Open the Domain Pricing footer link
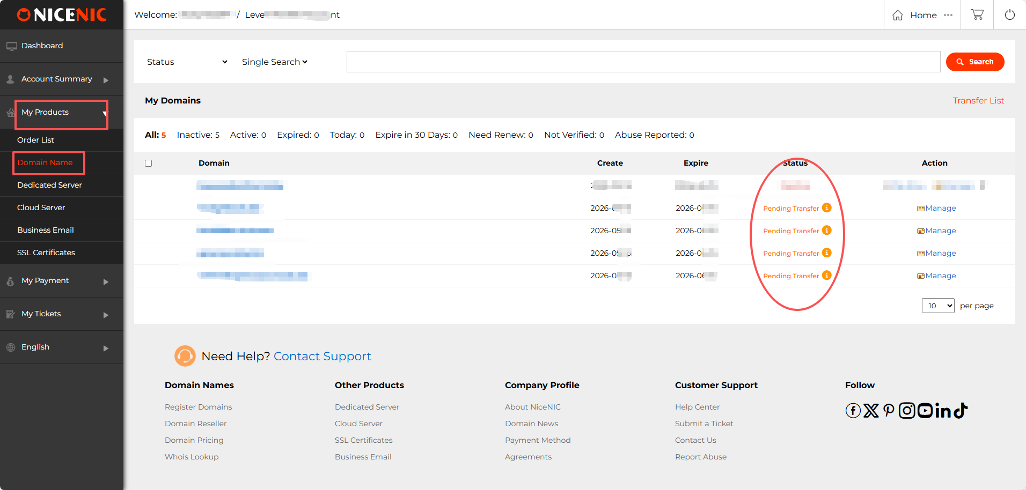The width and height of the screenshot is (1026, 490). [194, 440]
